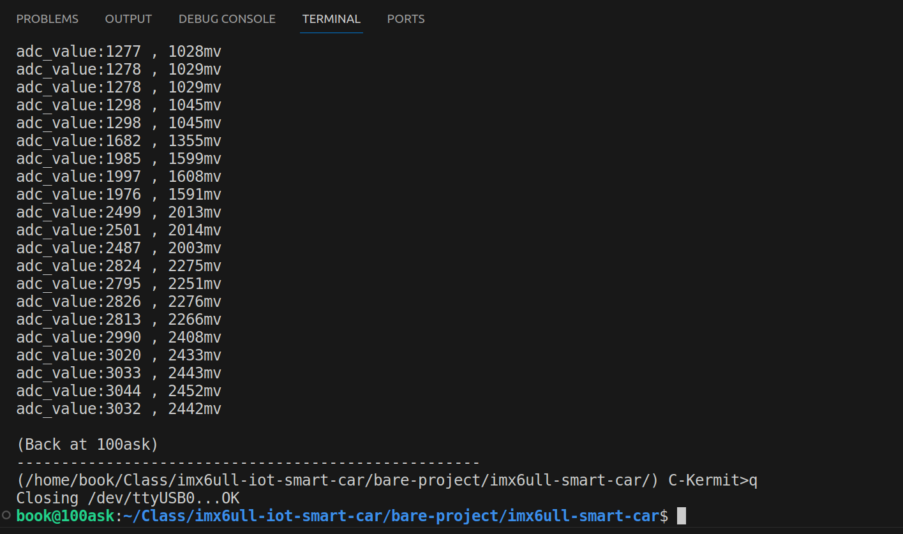Click the line with adc_value:3044

click(x=119, y=391)
